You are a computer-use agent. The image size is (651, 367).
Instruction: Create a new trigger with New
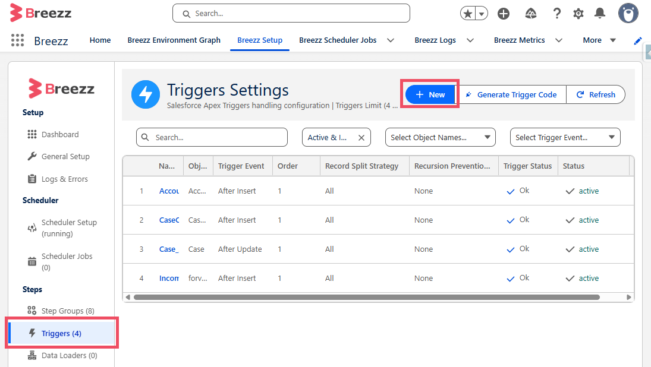(x=430, y=94)
